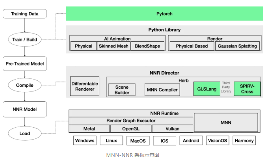This screenshot has width=266, height=160.
Task: Select the Pre-Trained Model box
Action: (x=24, y=63)
